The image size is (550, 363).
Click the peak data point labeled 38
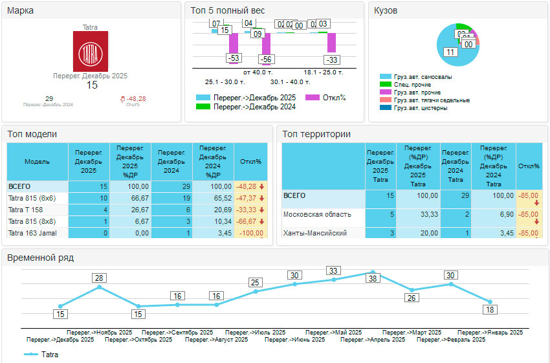pos(373,272)
